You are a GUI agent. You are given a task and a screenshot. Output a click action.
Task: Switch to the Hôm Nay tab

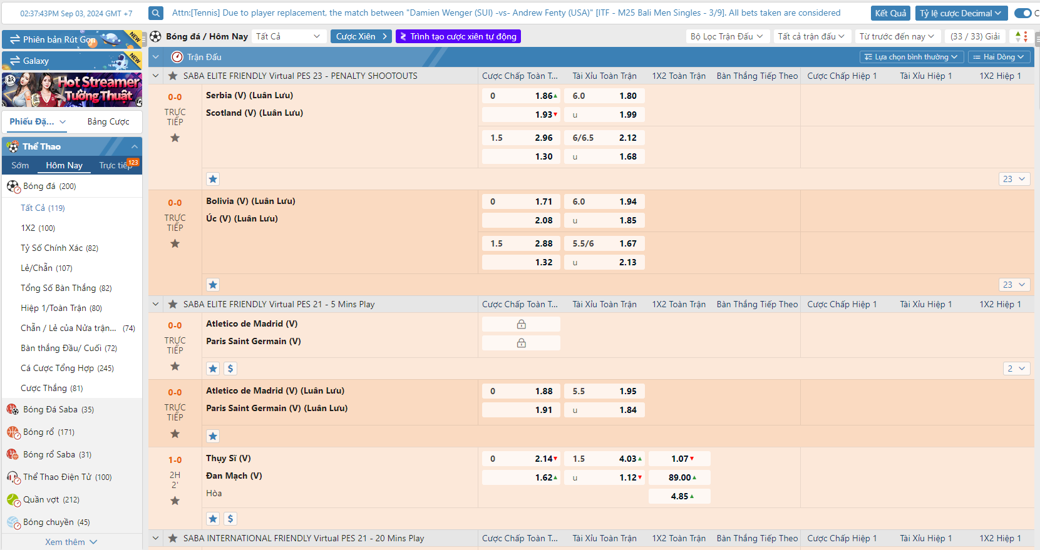tap(64, 165)
